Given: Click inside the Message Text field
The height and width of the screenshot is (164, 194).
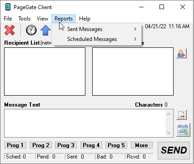Looking at the screenshot, I should 85,123.
